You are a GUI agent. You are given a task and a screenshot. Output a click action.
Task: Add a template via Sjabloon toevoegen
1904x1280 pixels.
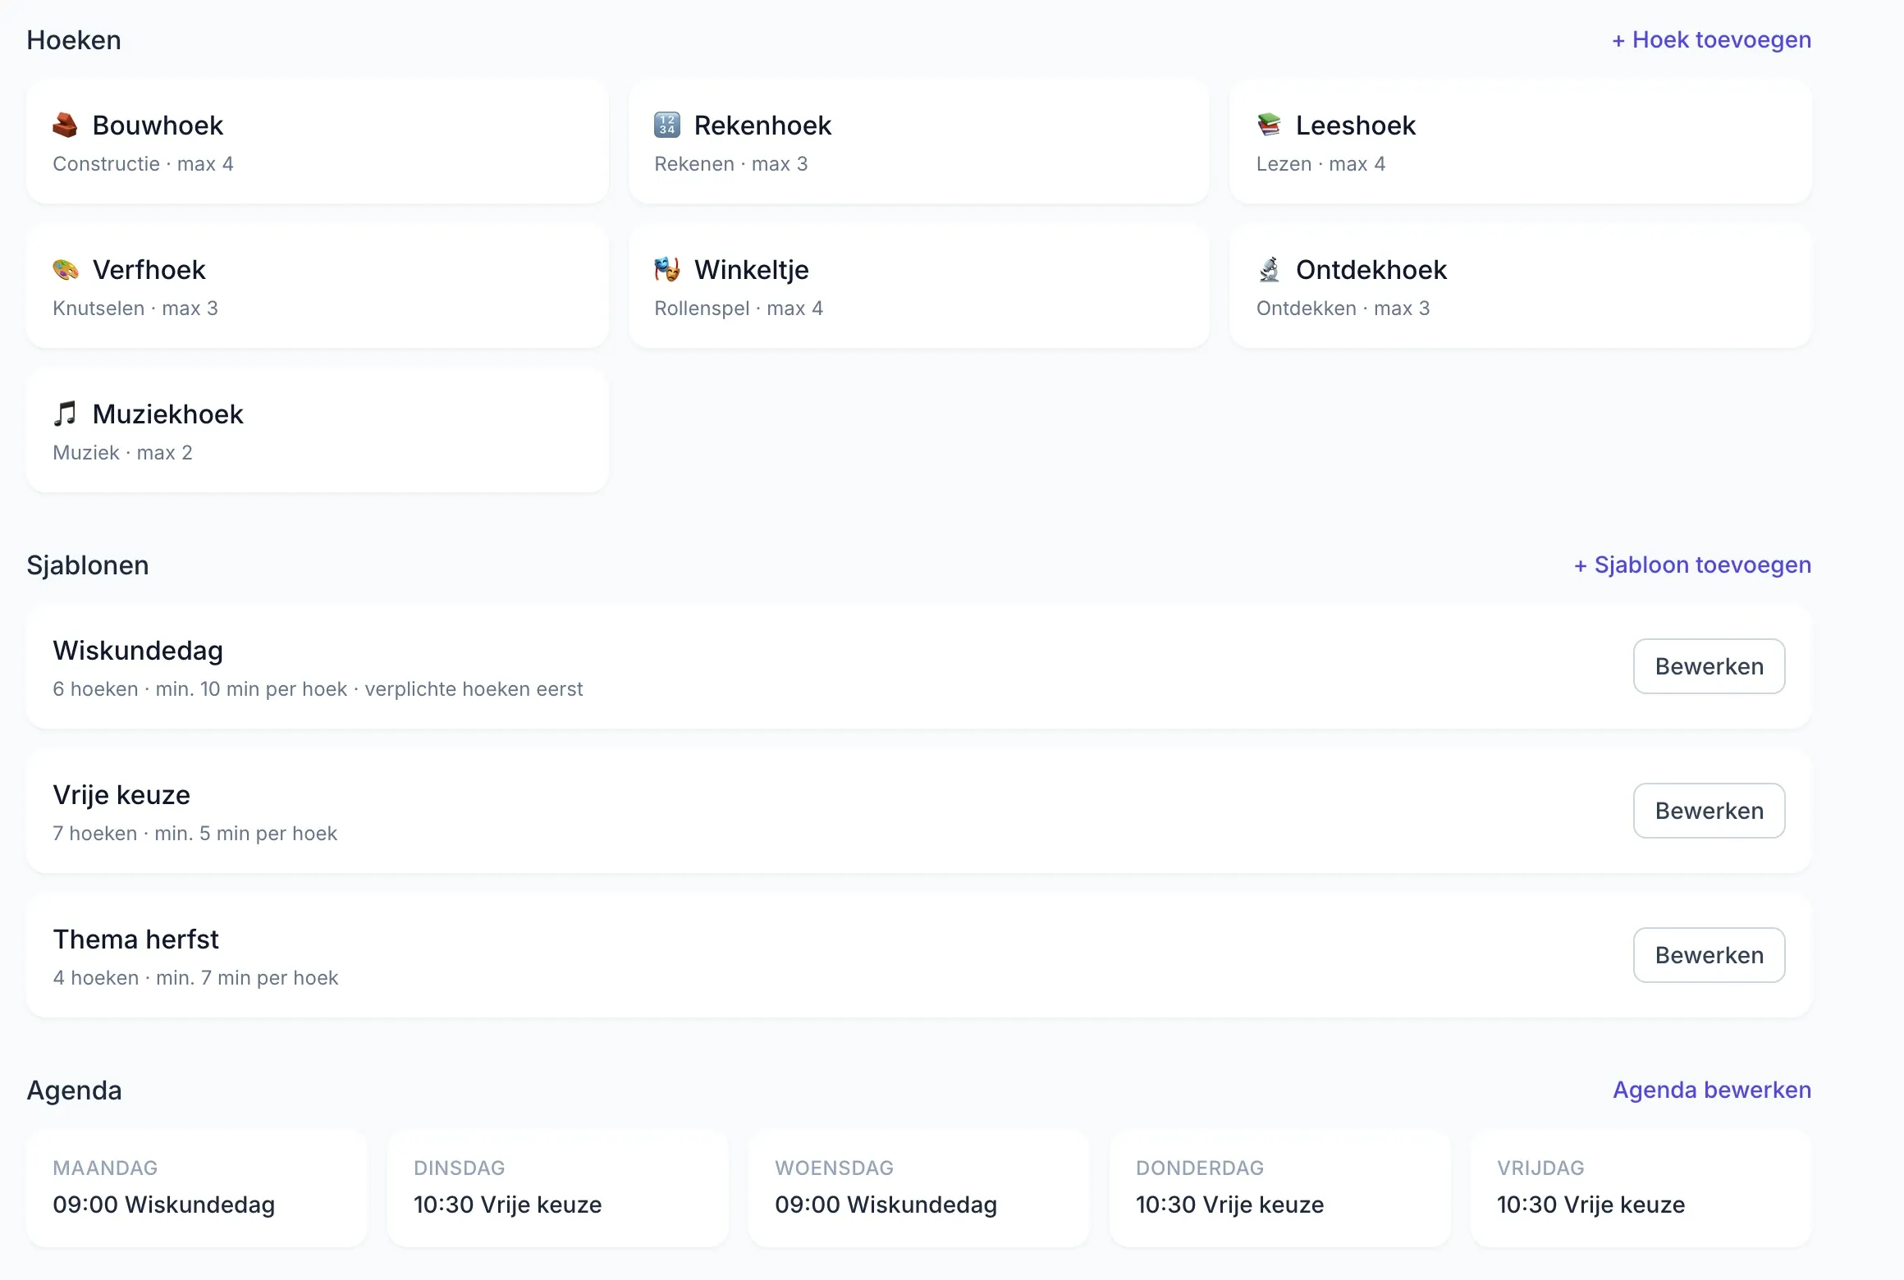(1692, 565)
